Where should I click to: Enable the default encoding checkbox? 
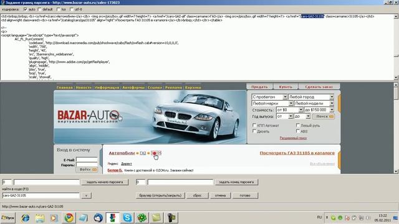click(39, 9)
